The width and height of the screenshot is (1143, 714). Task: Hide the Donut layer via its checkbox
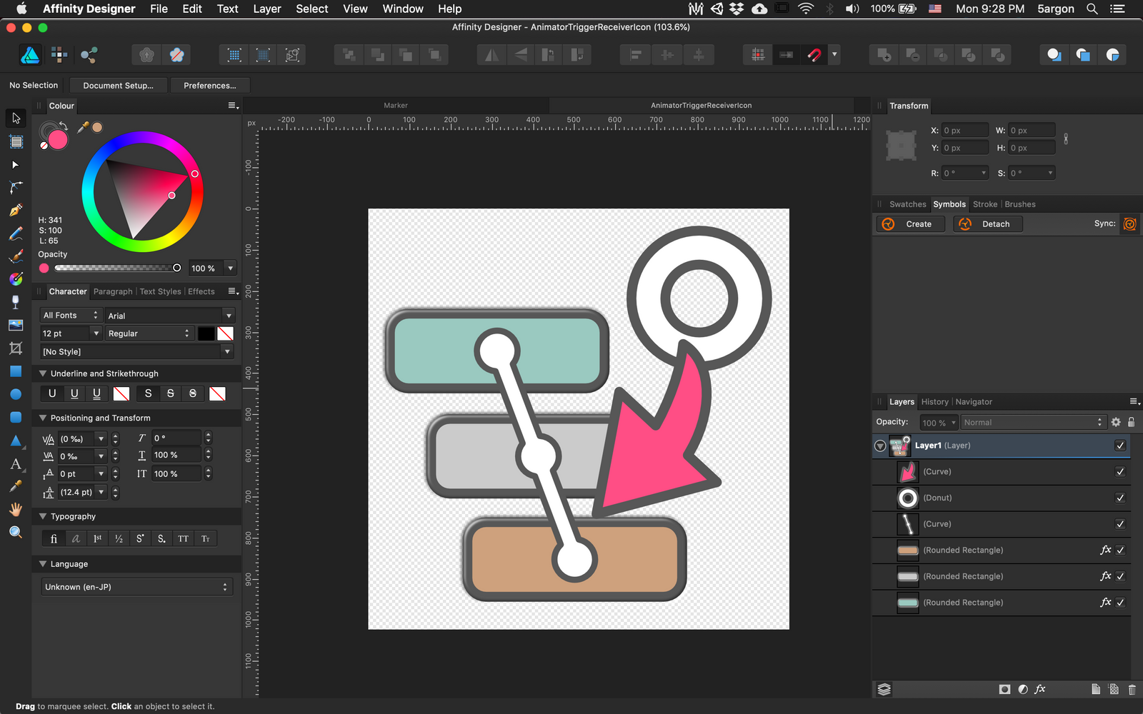click(x=1121, y=498)
